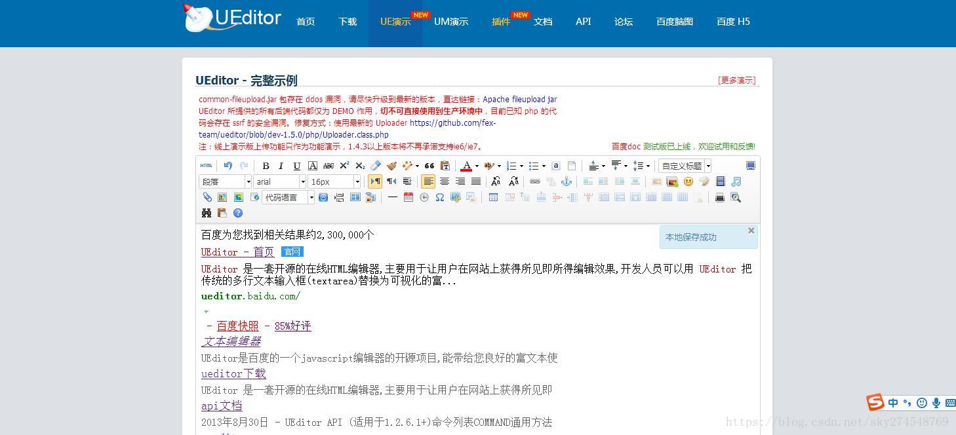
Task: Apply superscript with the X² icon
Action: (344, 166)
